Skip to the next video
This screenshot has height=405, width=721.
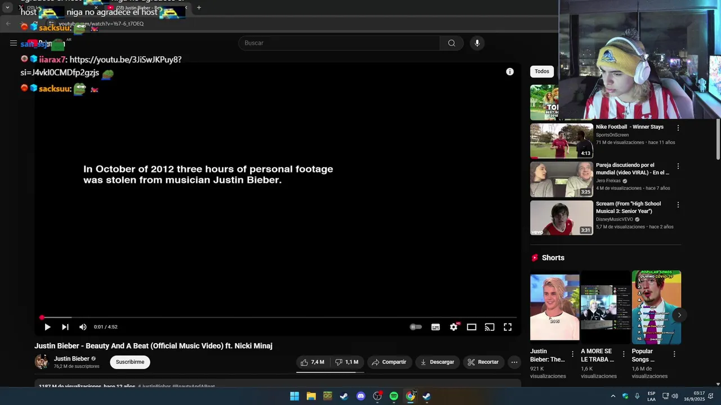point(65,327)
